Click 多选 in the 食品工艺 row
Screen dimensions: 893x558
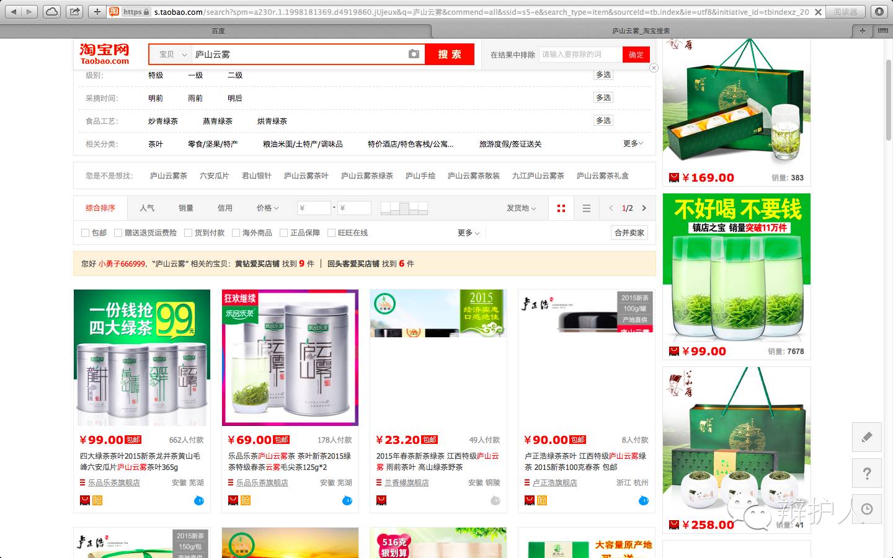point(603,121)
